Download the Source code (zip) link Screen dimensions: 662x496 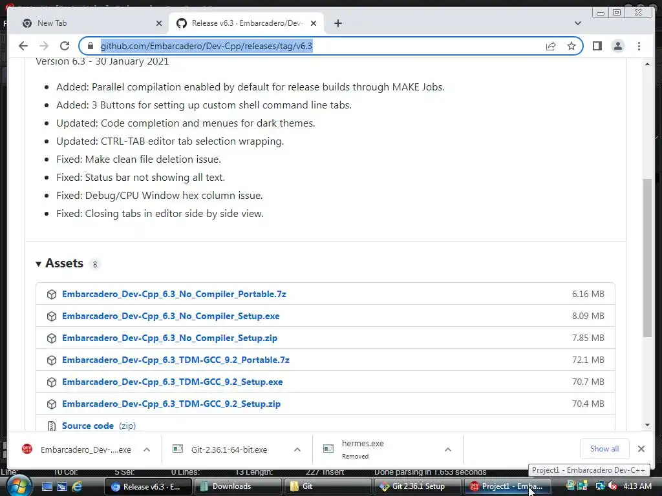(x=99, y=426)
